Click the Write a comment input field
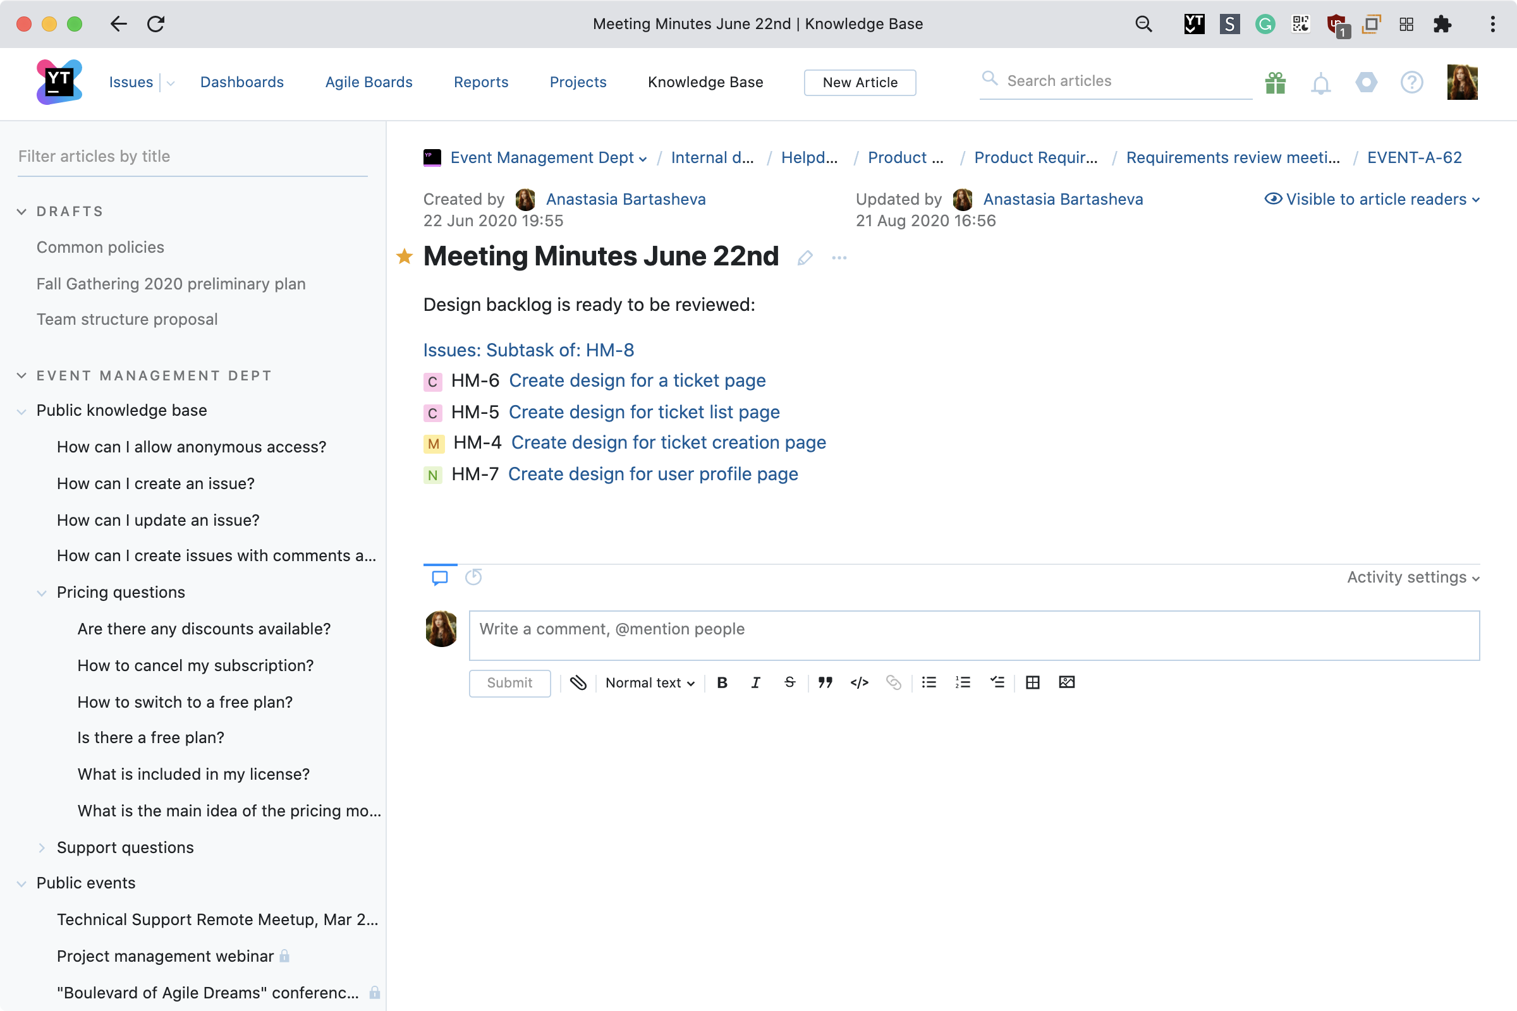The height and width of the screenshot is (1011, 1517). tap(973, 635)
